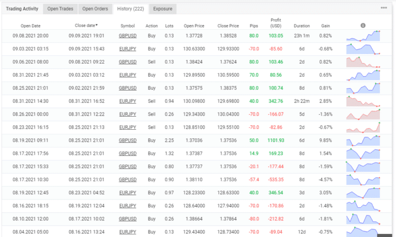Switch to the Open Trades tab
396x237 pixels.
point(60,9)
